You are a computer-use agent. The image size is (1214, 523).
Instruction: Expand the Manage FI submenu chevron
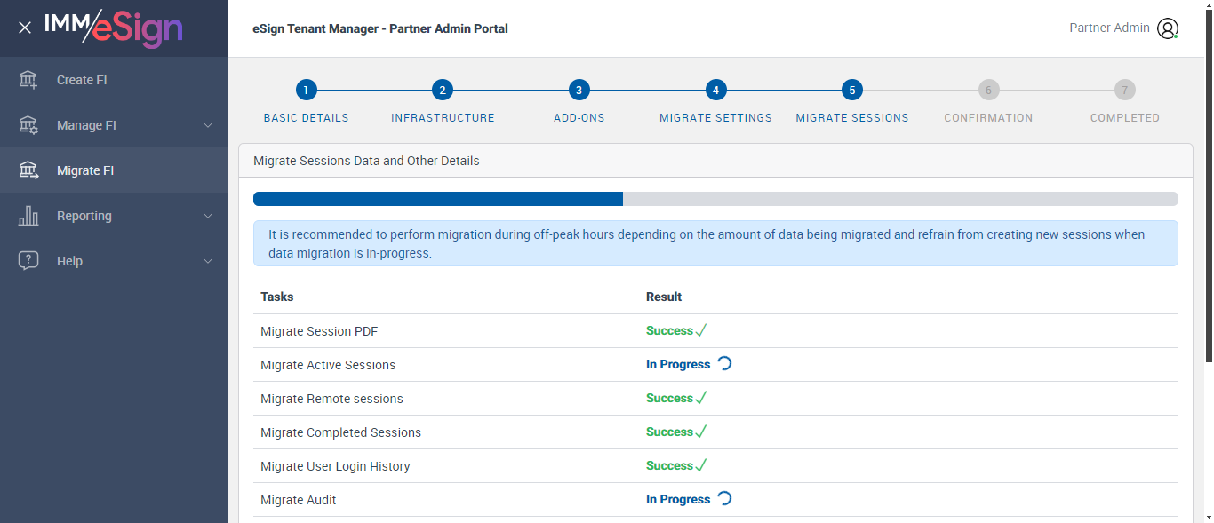tap(208, 125)
